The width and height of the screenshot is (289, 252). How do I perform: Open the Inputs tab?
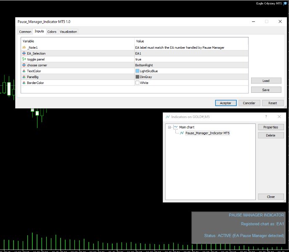39,31
